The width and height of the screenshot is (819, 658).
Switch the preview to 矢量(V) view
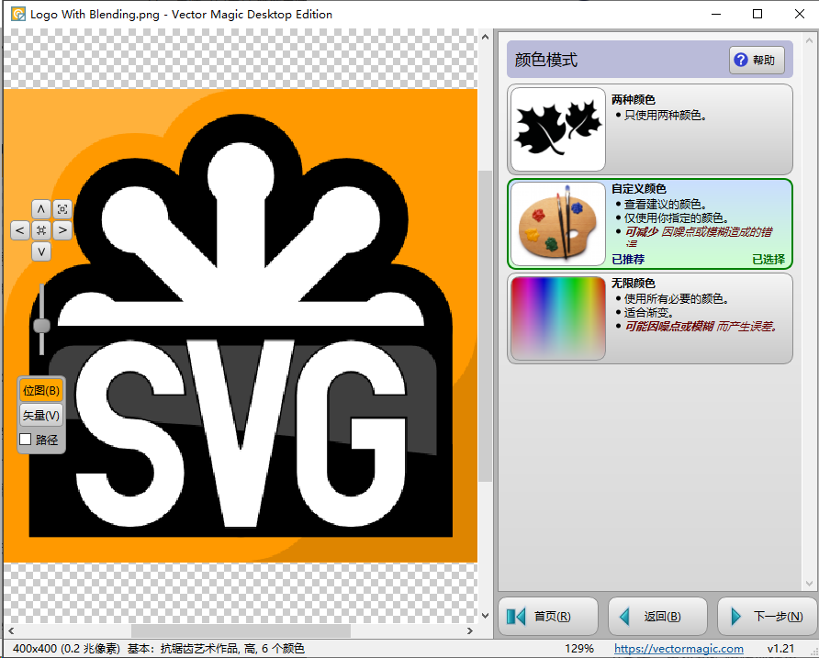pos(41,416)
